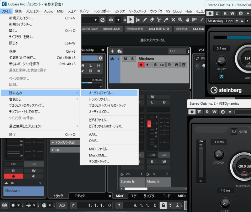The width and height of the screenshot is (251, 212).
Task: Click the AQ button in transport bar
Action: point(62,205)
